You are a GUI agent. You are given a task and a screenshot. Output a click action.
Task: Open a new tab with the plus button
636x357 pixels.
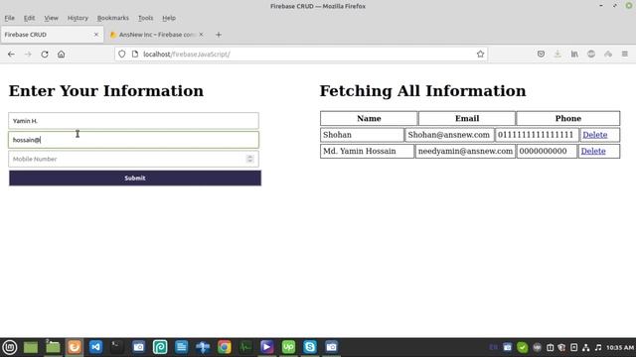coord(219,35)
